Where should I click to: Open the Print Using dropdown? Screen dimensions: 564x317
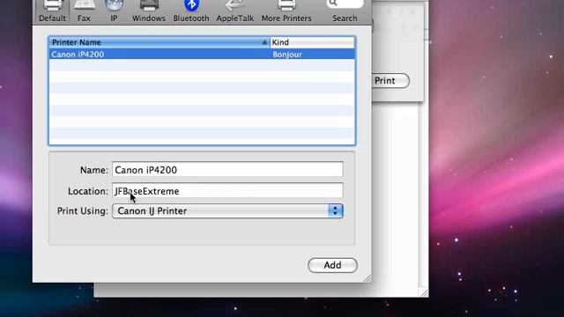point(227,211)
